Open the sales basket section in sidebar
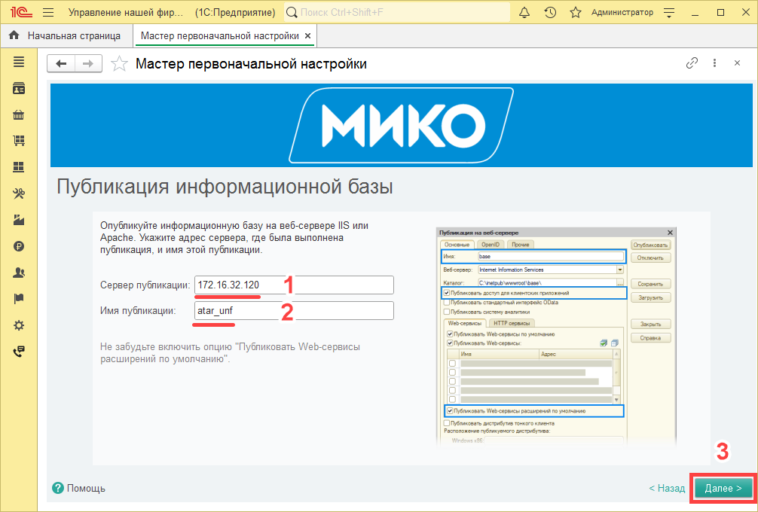Viewport: 758px width, 512px height. (x=19, y=115)
